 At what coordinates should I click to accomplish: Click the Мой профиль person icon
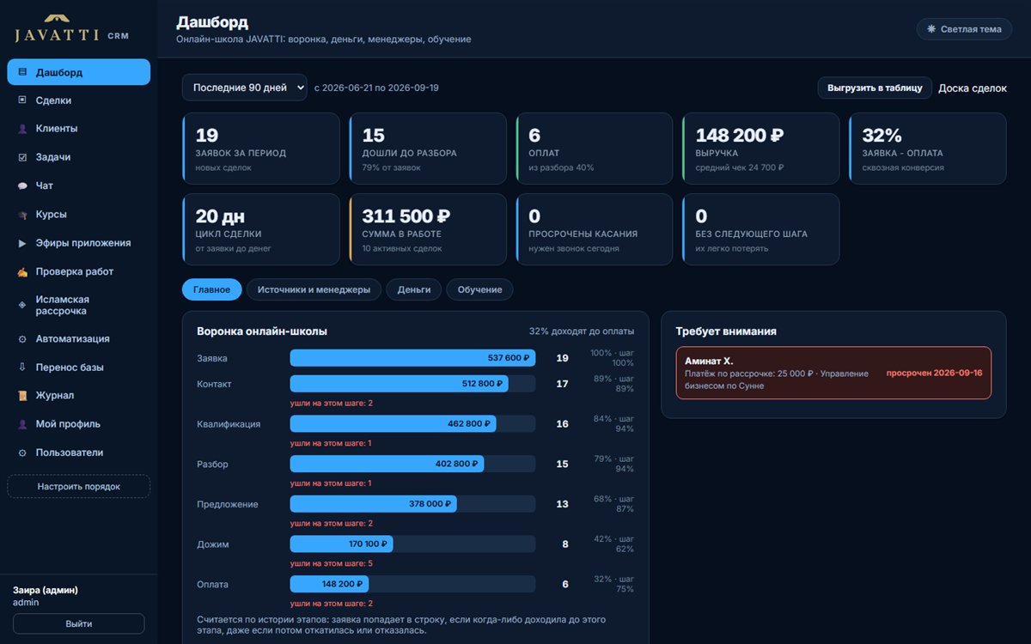[22, 424]
